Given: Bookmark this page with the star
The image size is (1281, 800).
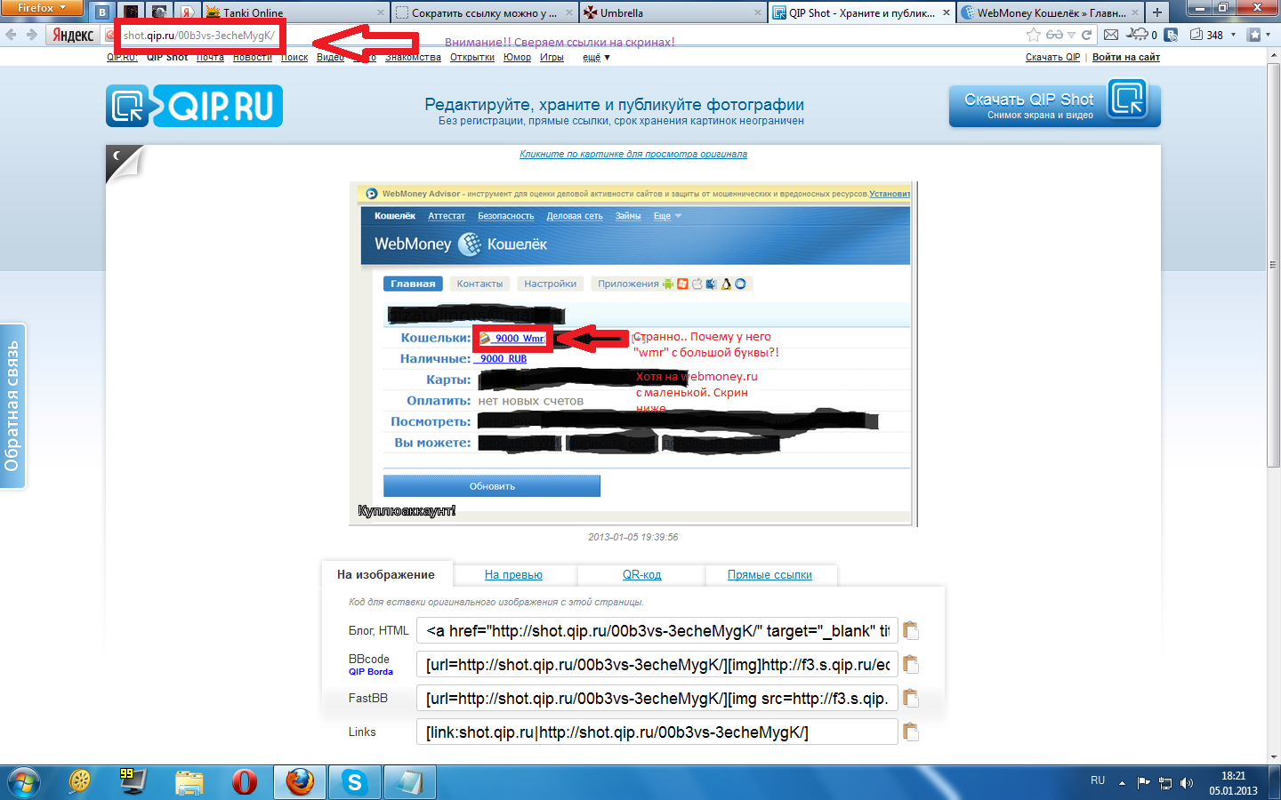Looking at the screenshot, I should pos(1033,35).
